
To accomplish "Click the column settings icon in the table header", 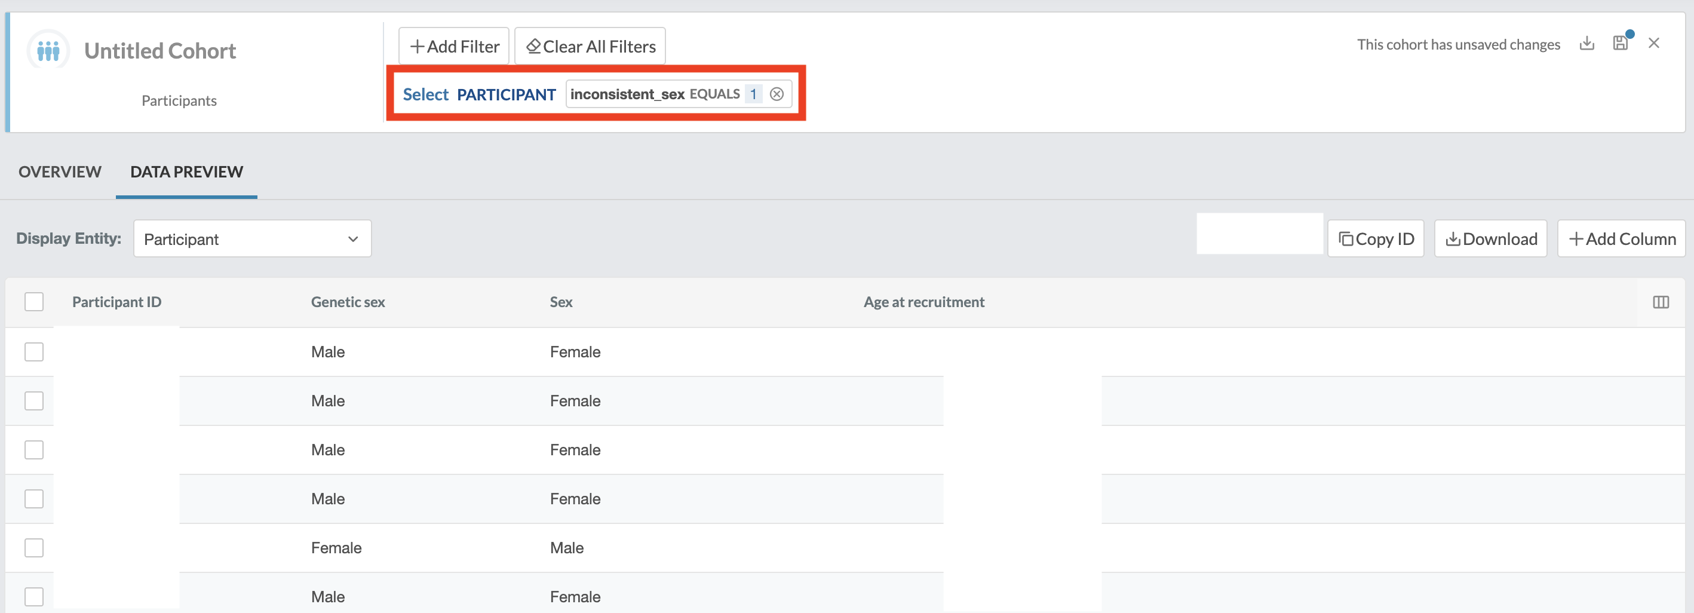I will (x=1661, y=302).
